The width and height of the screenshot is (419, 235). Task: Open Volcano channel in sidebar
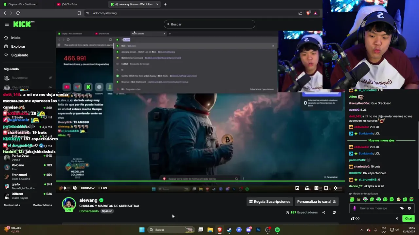[28, 167]
